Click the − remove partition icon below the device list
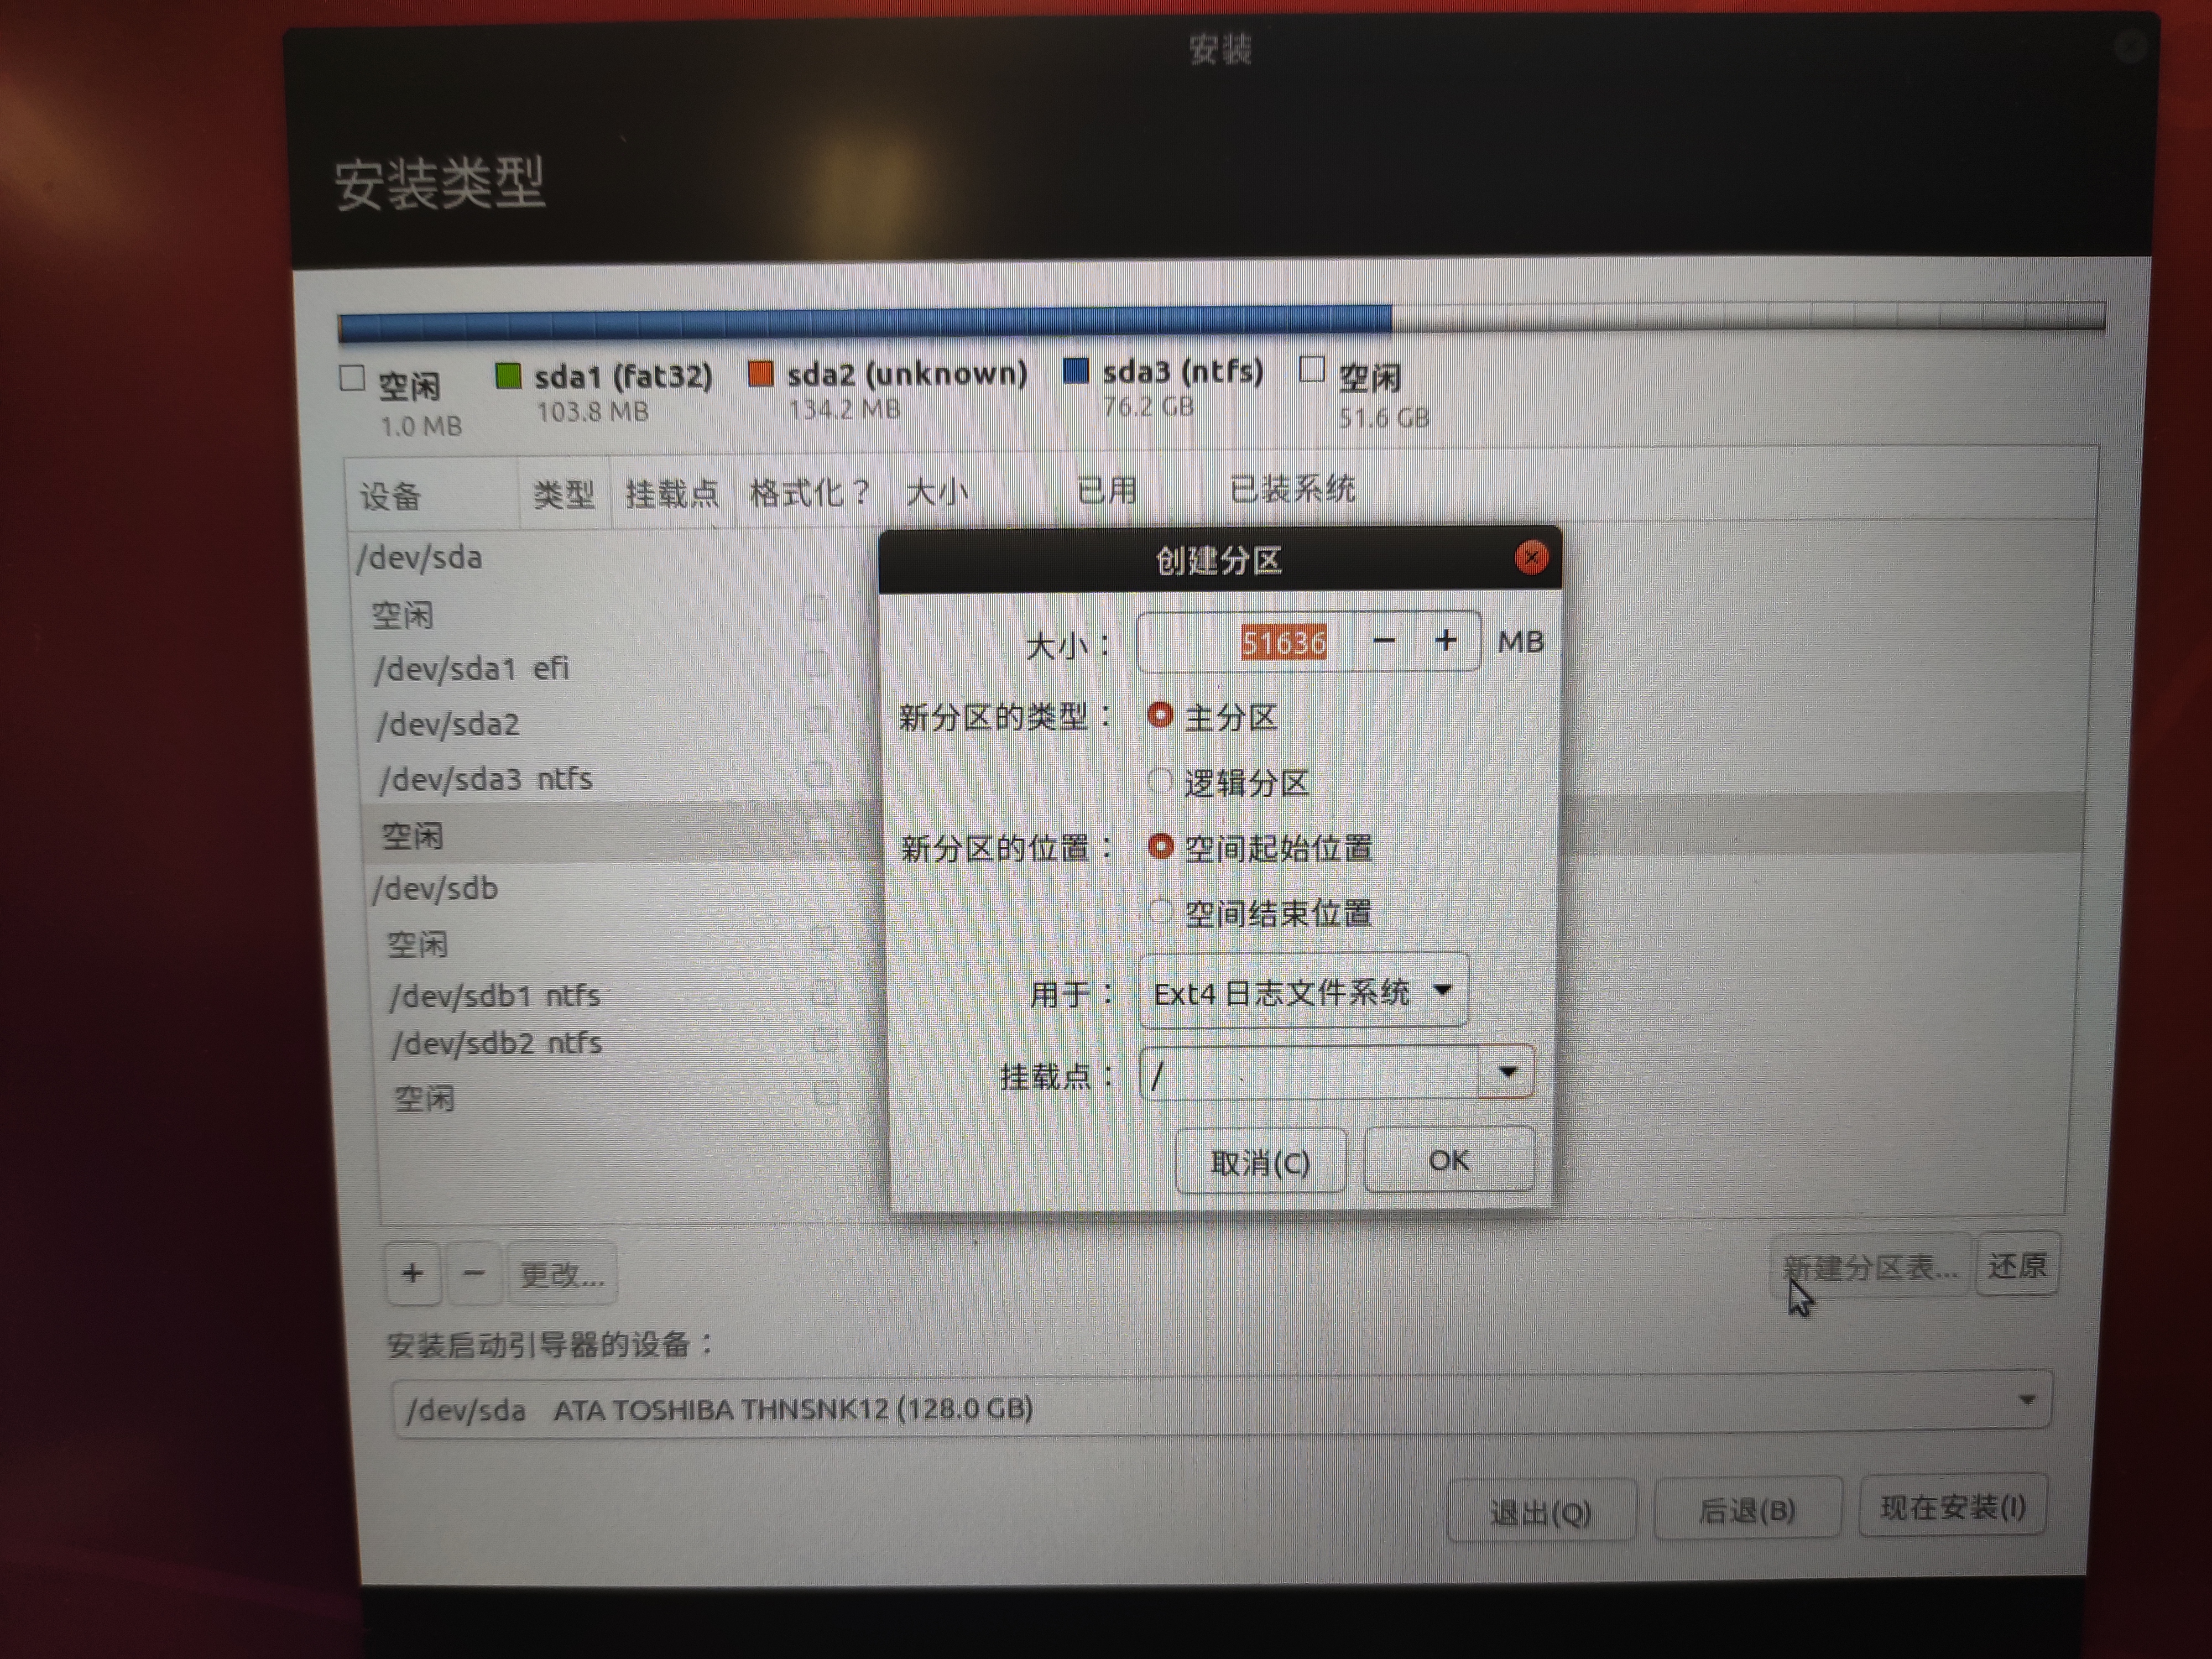2212x1659 pixels. [x=474, y=1273]
